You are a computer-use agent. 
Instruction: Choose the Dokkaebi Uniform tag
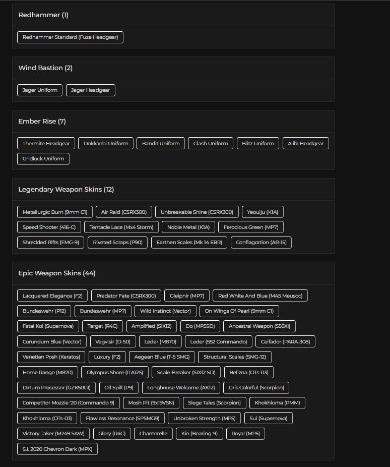tap(106, 144)
